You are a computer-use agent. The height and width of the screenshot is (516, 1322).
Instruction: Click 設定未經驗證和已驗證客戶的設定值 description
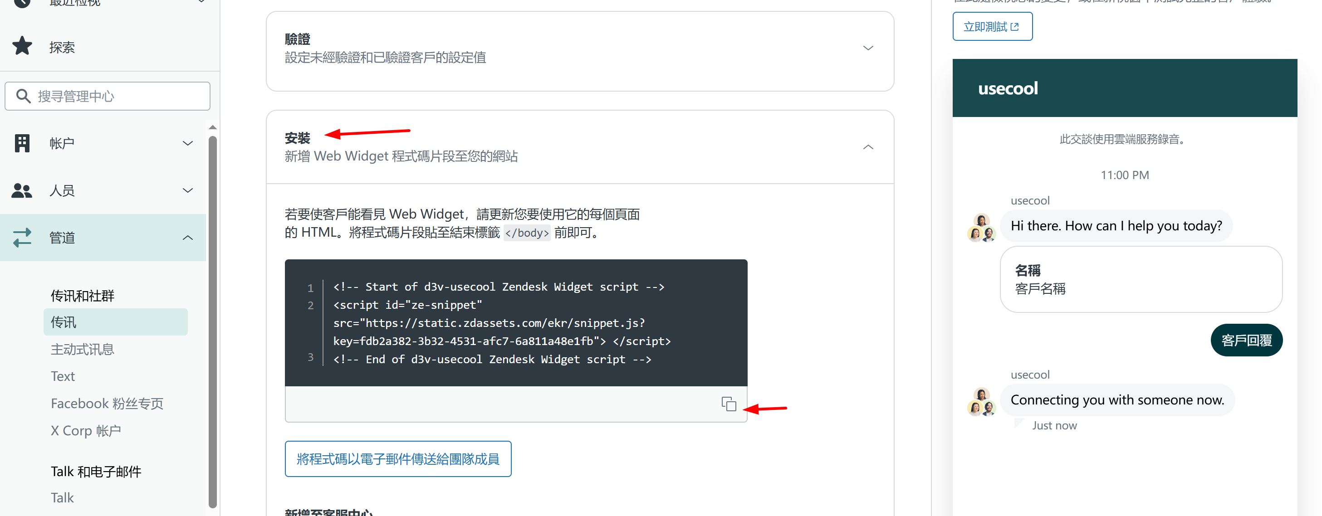point(386,58)
